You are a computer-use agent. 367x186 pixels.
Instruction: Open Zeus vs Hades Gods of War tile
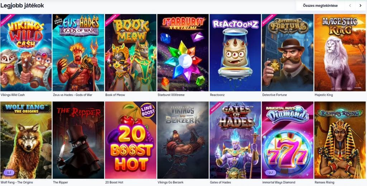pyautogui.click(x=78, y=52)
